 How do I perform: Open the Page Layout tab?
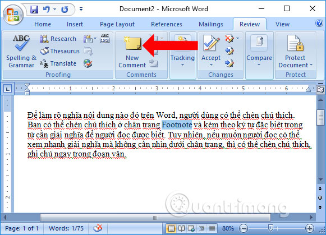pyautogui.click(x=117, y=24)
